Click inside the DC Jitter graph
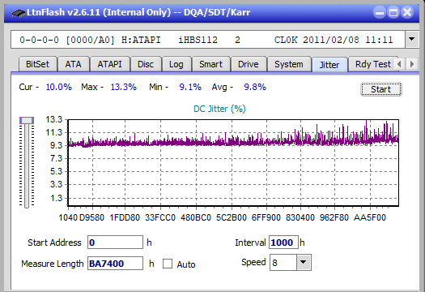Screen dimensions: 425x292 [233, 162]
